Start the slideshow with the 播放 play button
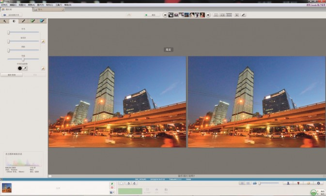The width and height of the screenshot is (326, 196). tap(152, 15)
